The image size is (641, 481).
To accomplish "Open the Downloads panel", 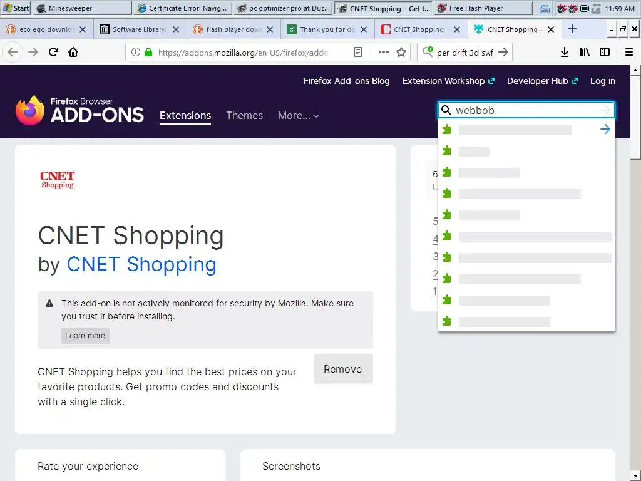I will (x=565, y=52).
